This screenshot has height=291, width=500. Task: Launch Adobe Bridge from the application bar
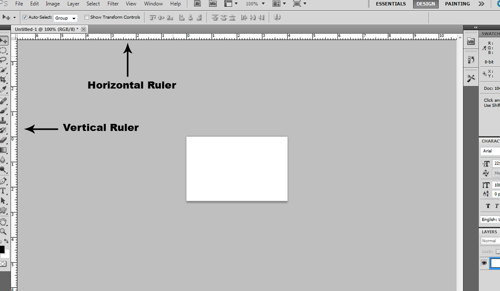pos(197,4)
